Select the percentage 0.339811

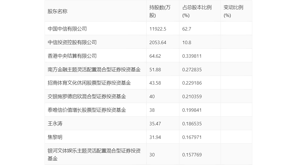192,56
